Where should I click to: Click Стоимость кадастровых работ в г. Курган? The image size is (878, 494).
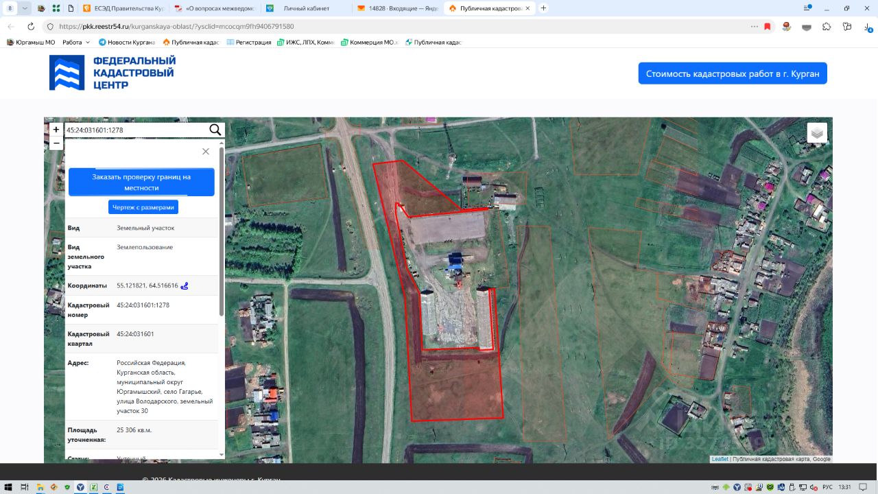[x=733, y=73]
